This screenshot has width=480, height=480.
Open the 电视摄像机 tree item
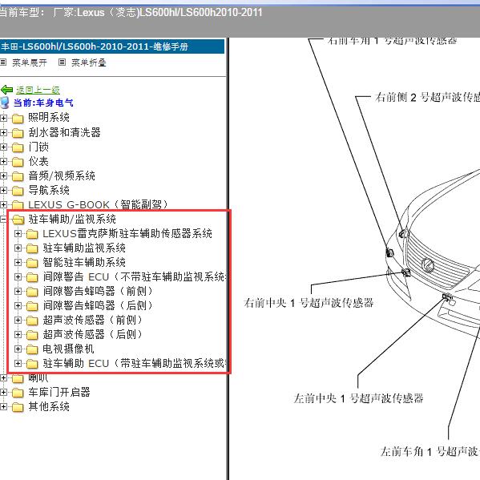click(68, 349)
